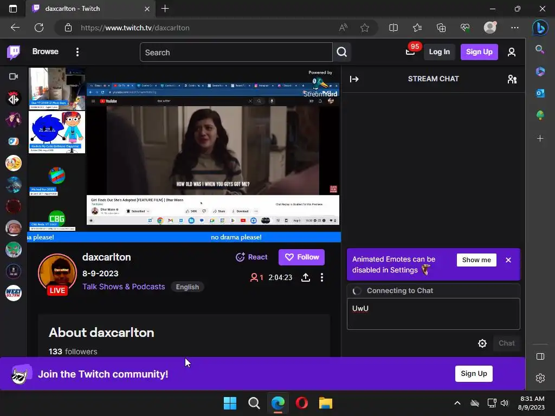This screenshot has width=555, height=416.
Task: Open the tab actions menu icon
Action: (13, 9)
